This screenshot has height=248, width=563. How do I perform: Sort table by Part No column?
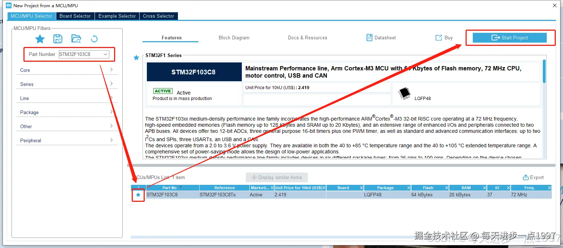(x=173, y=188)
